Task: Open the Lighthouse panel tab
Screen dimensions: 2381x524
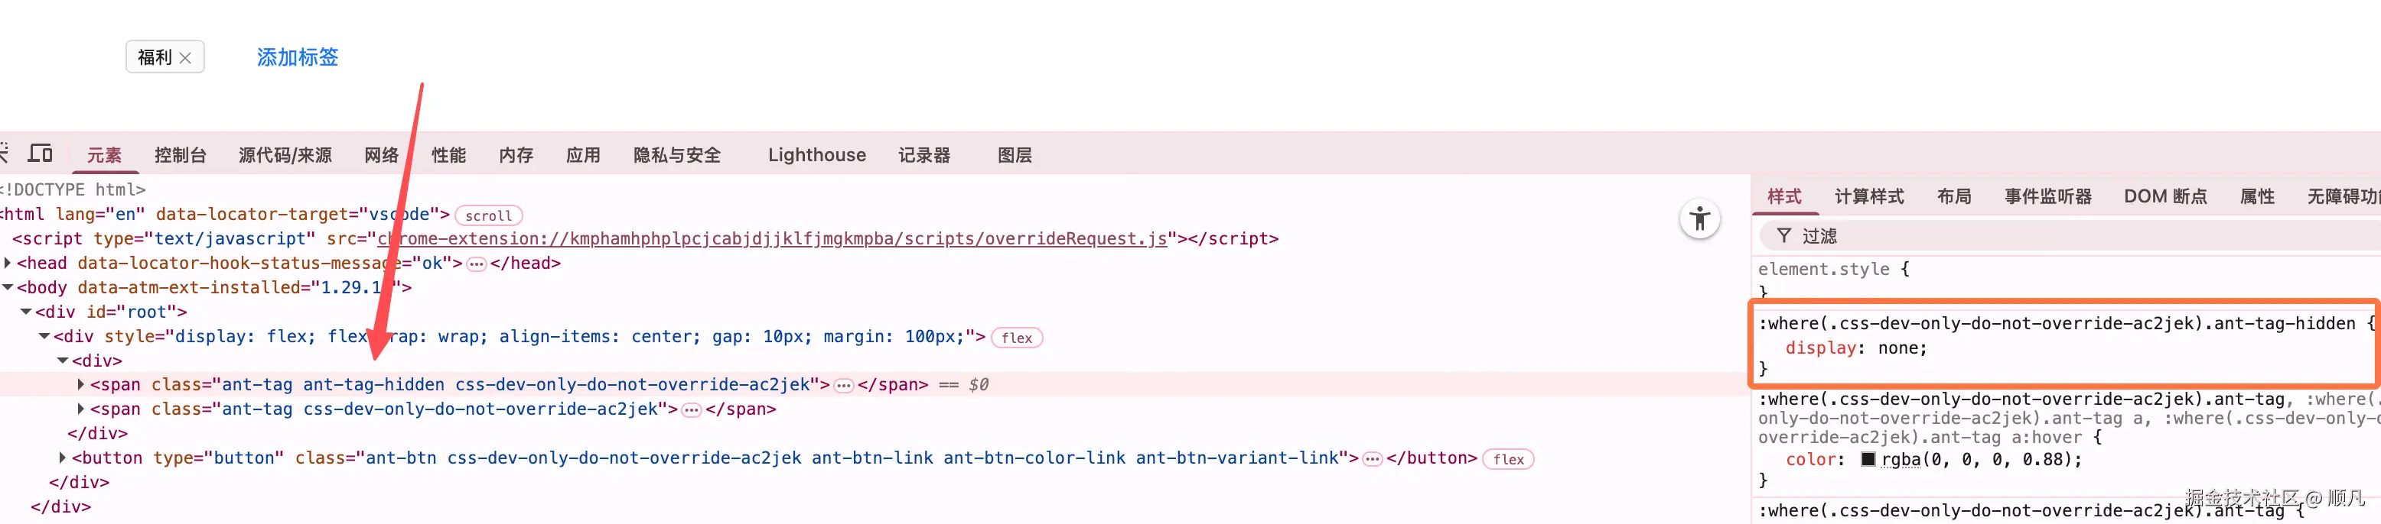Action: (x=816, y=155)
